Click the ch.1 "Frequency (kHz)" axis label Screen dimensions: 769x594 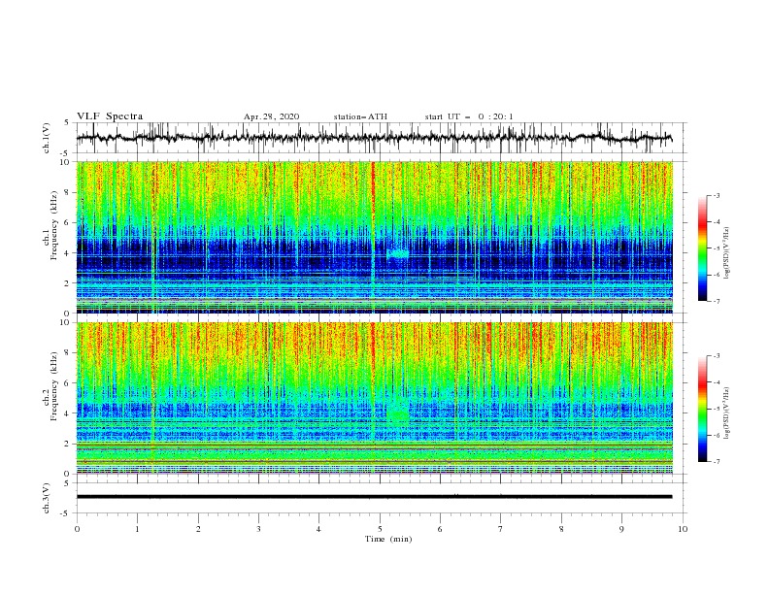[x=54, y=225]
